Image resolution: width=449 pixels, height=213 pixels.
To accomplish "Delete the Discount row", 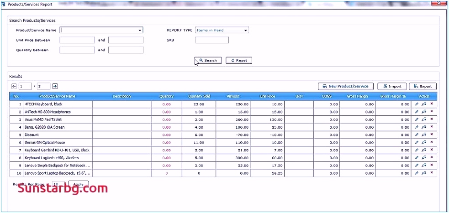I will coord(432,135).
